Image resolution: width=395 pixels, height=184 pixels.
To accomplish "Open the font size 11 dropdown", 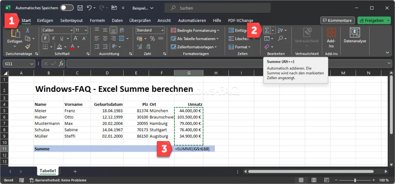I will (86, 30).
